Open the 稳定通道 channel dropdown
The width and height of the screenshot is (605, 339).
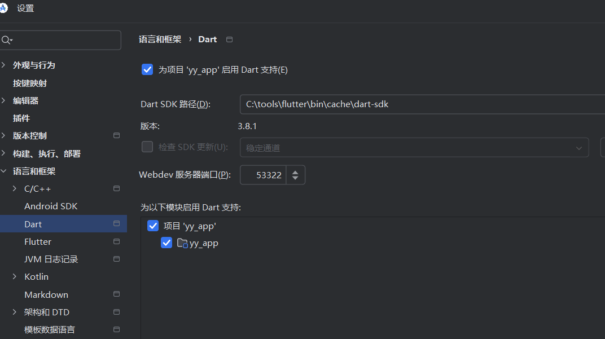(x=579, y=147)
